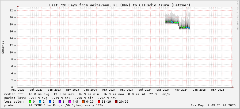
Task: Click the 'Seconds' y-axis label
Action: [x=3, y=47]
